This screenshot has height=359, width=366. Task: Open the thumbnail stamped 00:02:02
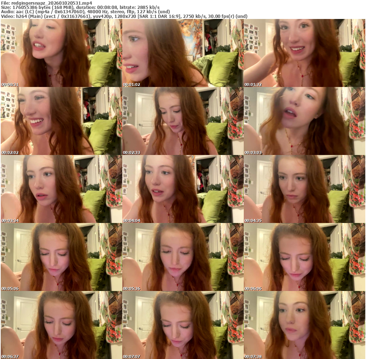[61, 121]
